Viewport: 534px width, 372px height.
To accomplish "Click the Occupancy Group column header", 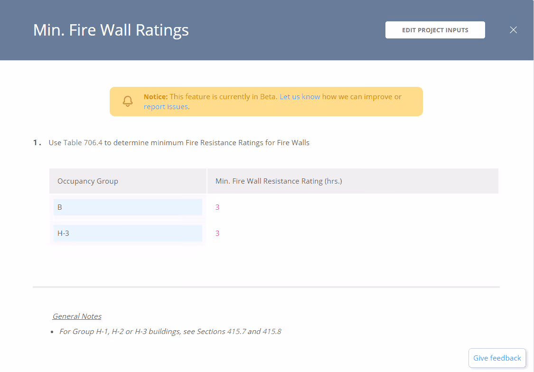I will click(128, 181).
